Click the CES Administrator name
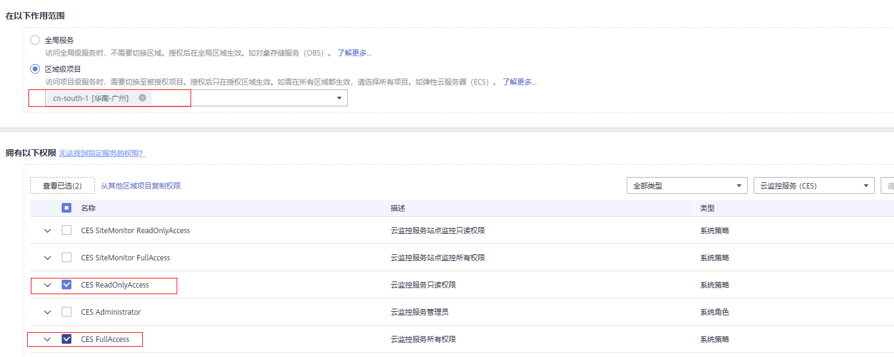Image resolution: width=894 pixels, height=357 pixels. [111, 312]
